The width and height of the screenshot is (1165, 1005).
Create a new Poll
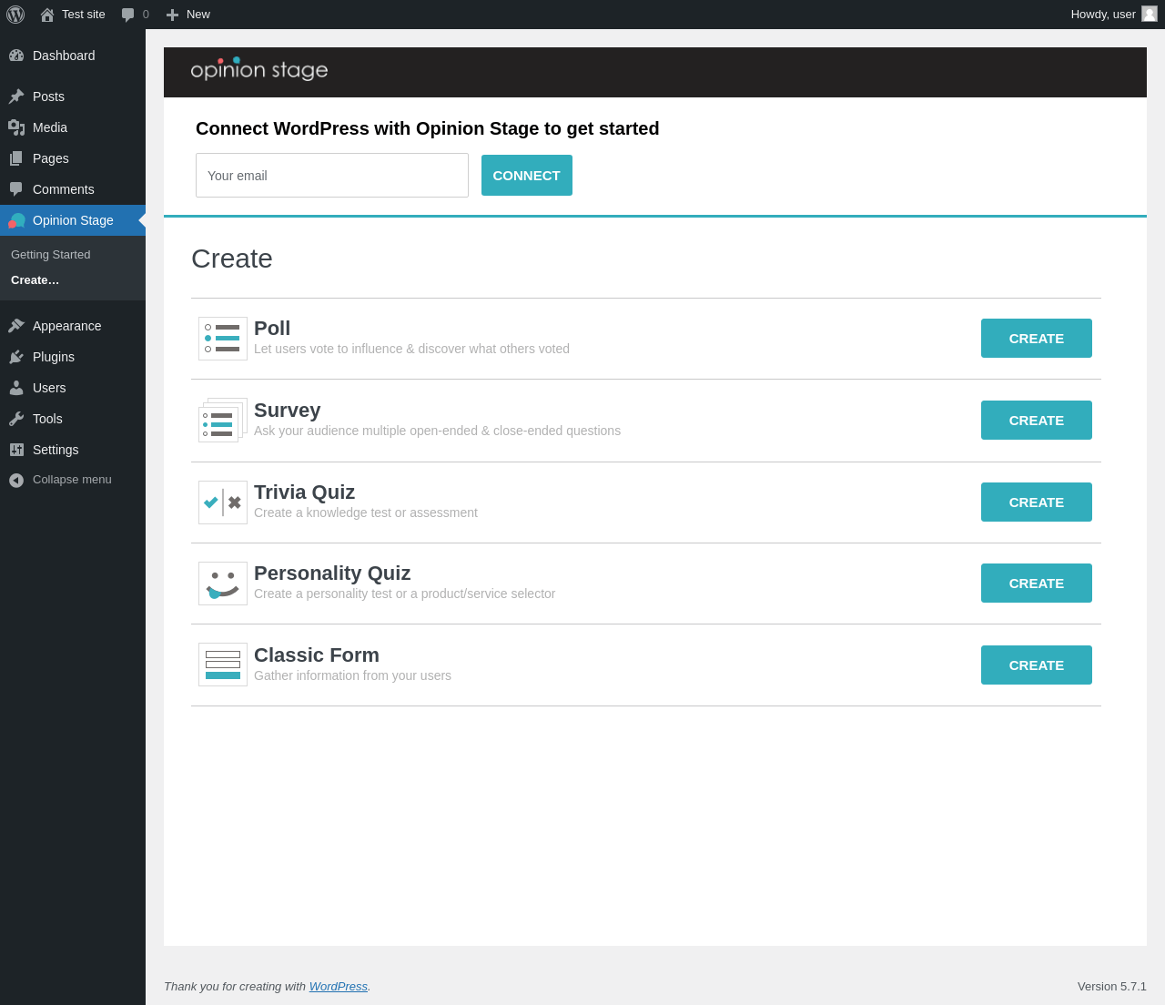[1037, 339]
